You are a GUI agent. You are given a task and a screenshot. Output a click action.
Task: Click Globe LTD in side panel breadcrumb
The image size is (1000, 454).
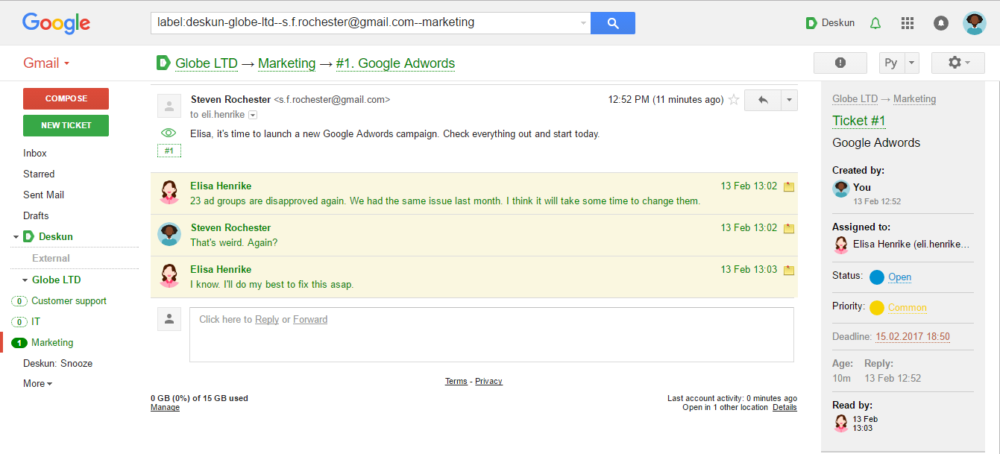click(855, 98)
